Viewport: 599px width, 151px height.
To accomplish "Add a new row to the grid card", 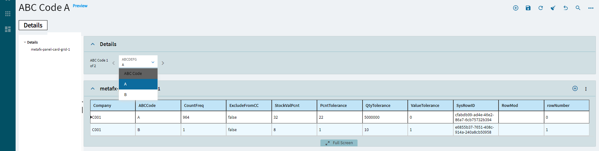I will pos(575,89).
